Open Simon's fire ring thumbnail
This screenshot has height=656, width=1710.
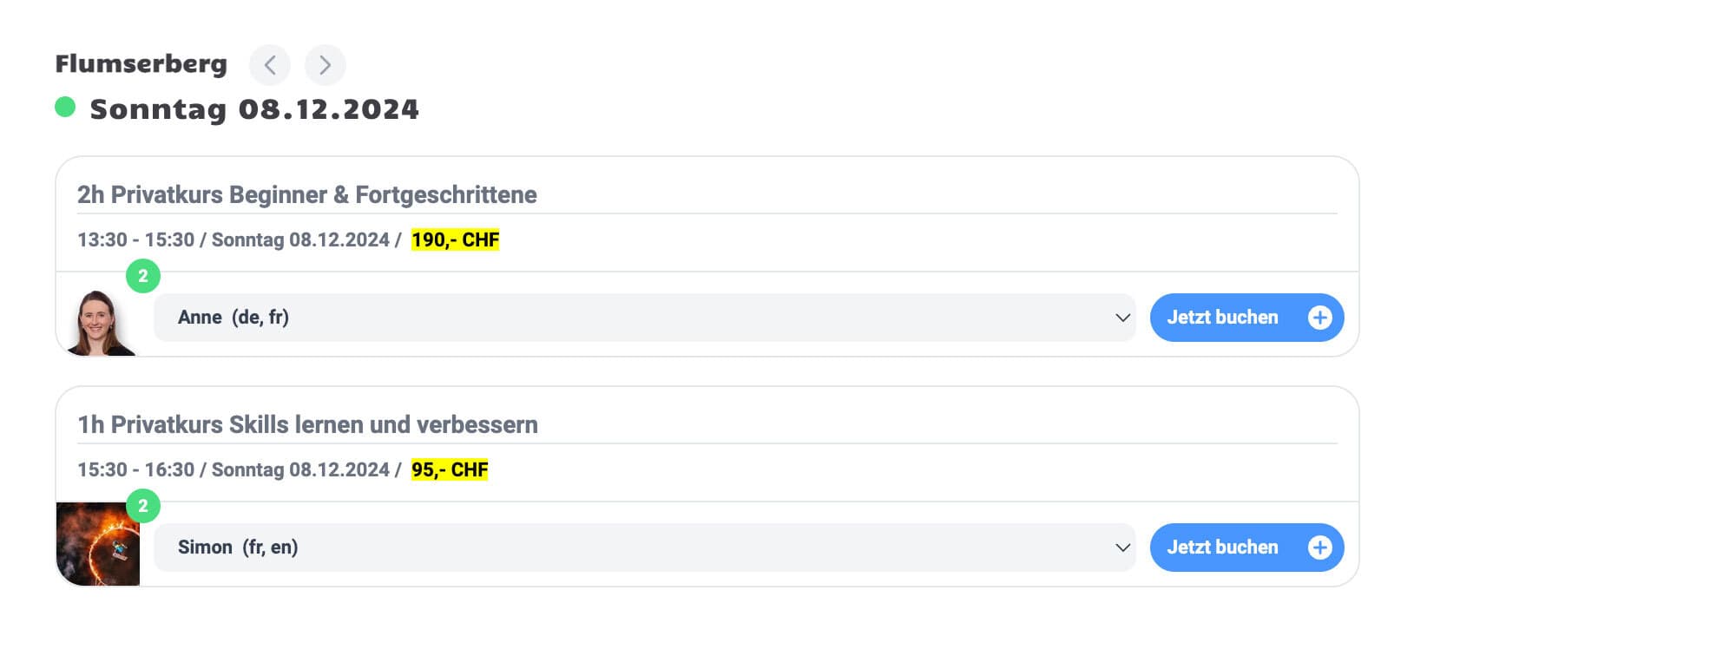97,545
